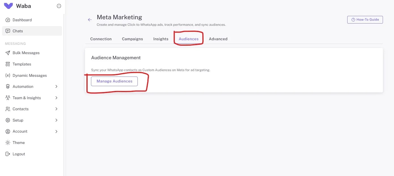Open Bulk Messages paper plane icon
Screen dimensions: 394x176
pyautogui.click(x=8, y=53)
